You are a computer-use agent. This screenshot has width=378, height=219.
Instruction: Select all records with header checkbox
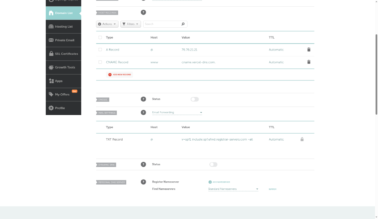click(100, 38)
